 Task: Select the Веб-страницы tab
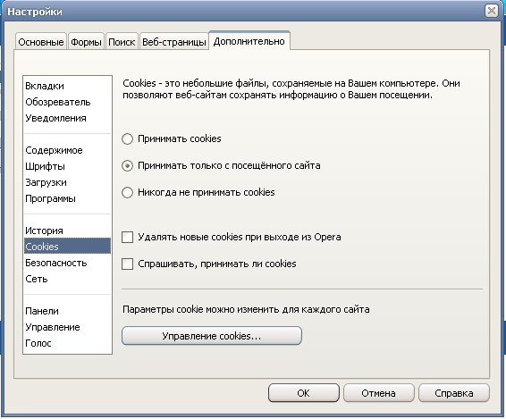[174, 42]
